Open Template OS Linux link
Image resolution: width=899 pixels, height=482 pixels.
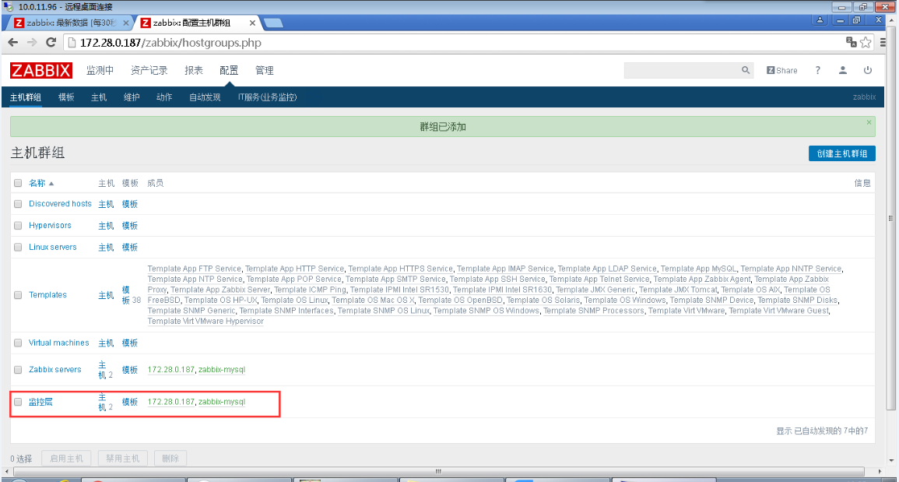294,300
